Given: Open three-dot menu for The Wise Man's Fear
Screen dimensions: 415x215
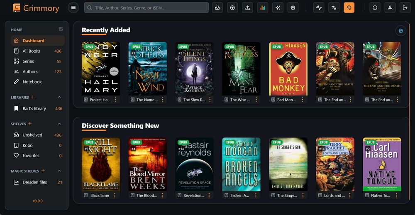Looking at the screenshot, I should (x=256, y=100).
